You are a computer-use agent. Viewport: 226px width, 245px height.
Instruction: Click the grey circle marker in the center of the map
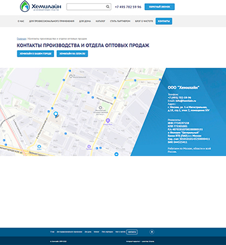click(100, 108)
